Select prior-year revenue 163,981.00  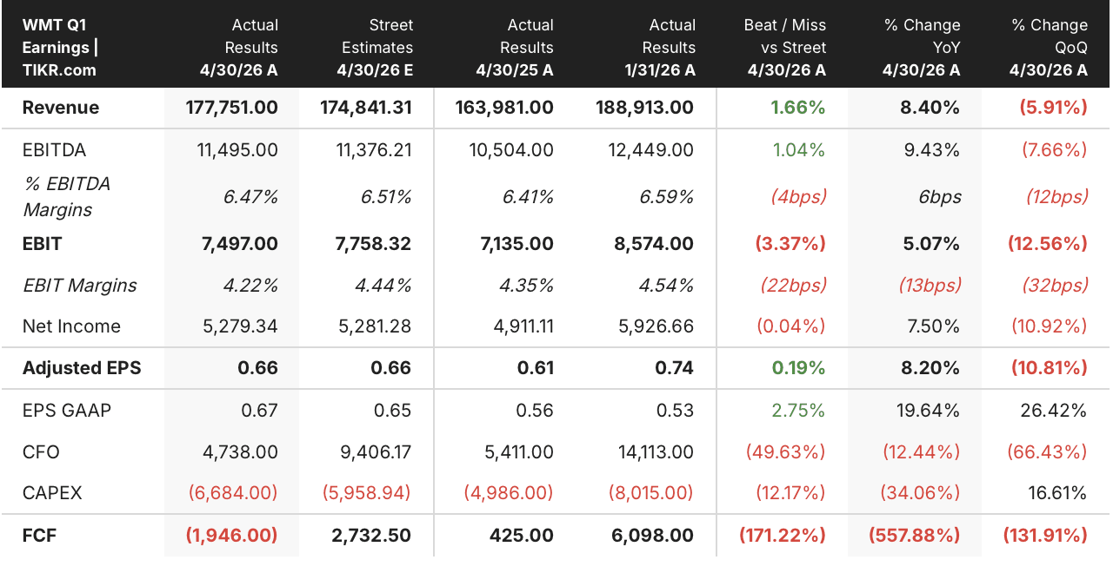(504, 108)
